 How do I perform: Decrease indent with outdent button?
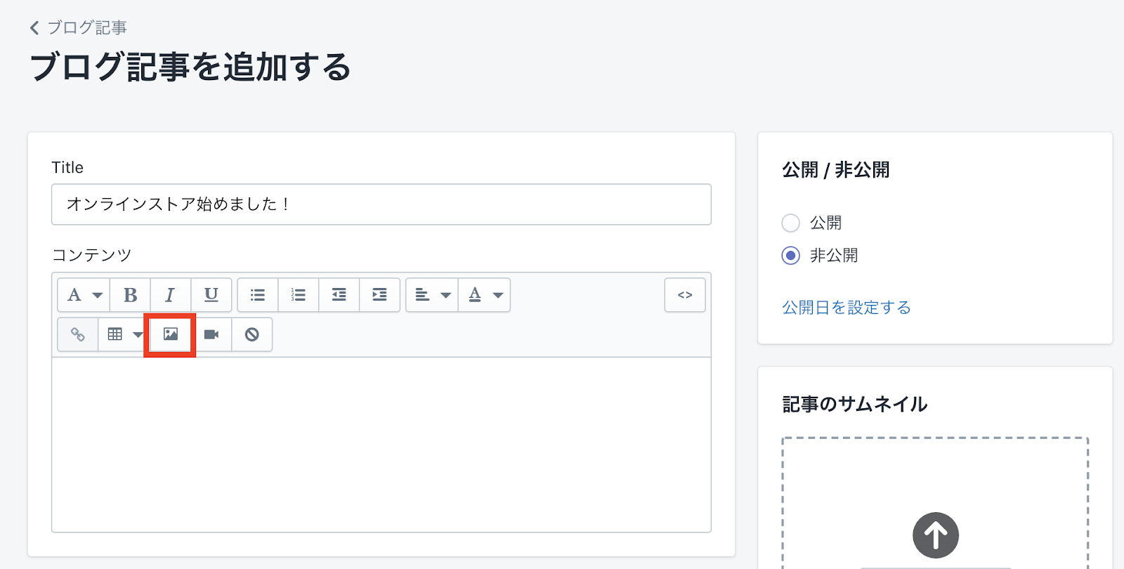tap(339, 295)
